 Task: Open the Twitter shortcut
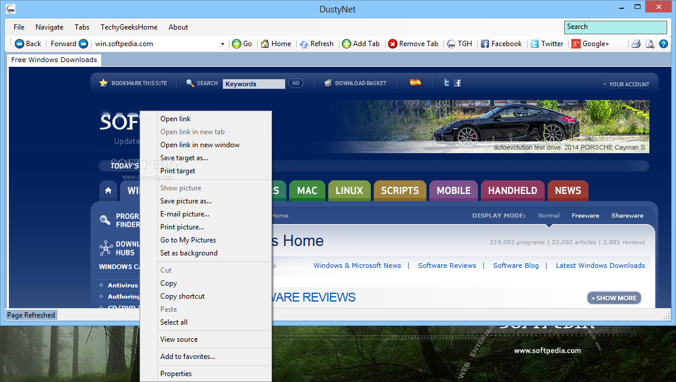(546, 44)
